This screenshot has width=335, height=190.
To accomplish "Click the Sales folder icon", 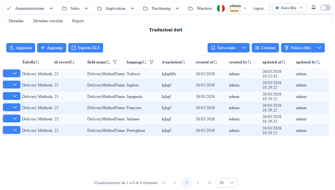I will click(64, 8).
